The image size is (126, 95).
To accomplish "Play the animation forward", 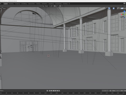I will (x=55, y=91).
